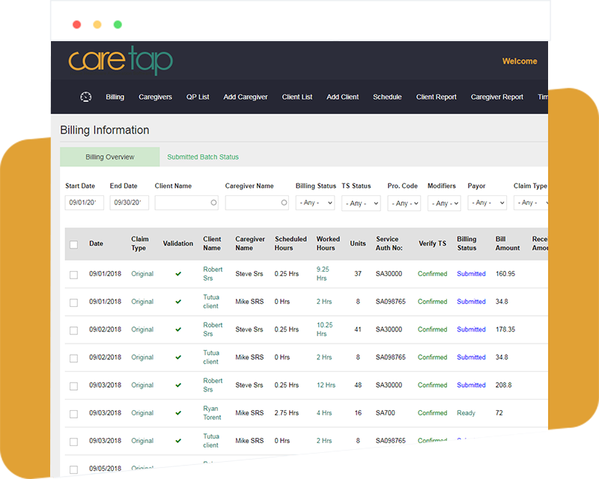This screenshot has width=599, height=479.
Task: Check the box for Ryan Torent row
Action: [73, 414]
